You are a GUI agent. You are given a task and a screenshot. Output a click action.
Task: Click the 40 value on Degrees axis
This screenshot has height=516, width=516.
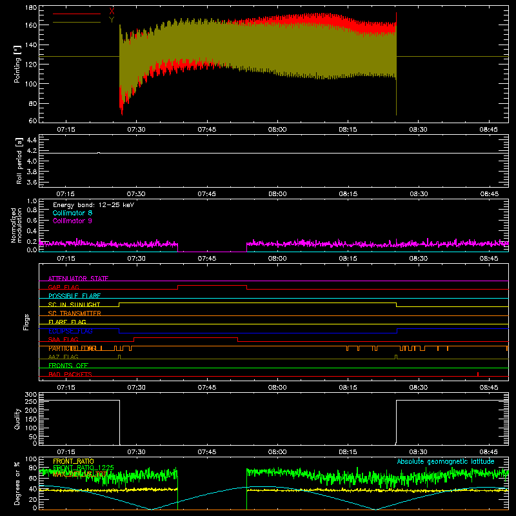(33, 489)
